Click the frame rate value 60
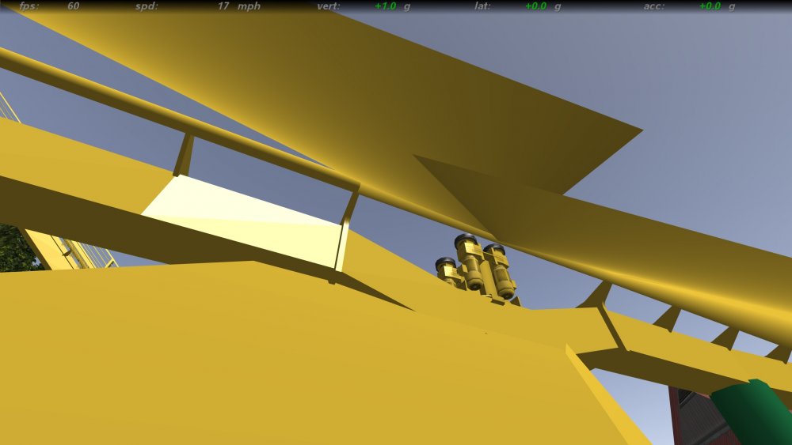The image size is (792, 445). click(73, 6)
